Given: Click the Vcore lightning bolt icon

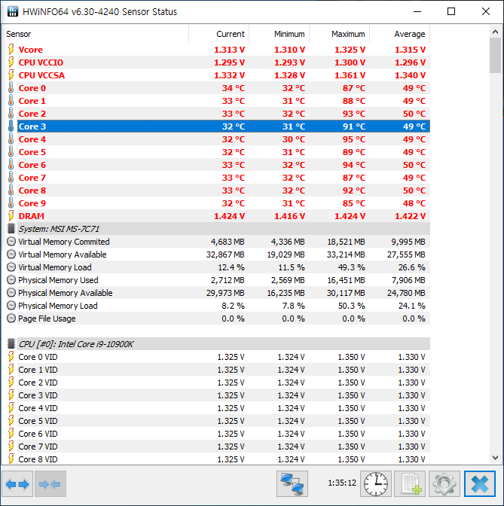Looking at the screenshot, I should tap(11, 50).
